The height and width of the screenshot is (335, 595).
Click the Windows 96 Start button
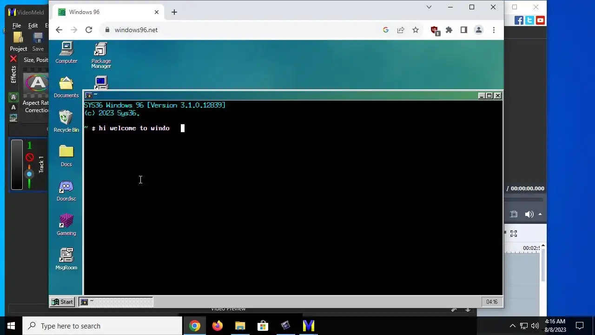point(62,302)
